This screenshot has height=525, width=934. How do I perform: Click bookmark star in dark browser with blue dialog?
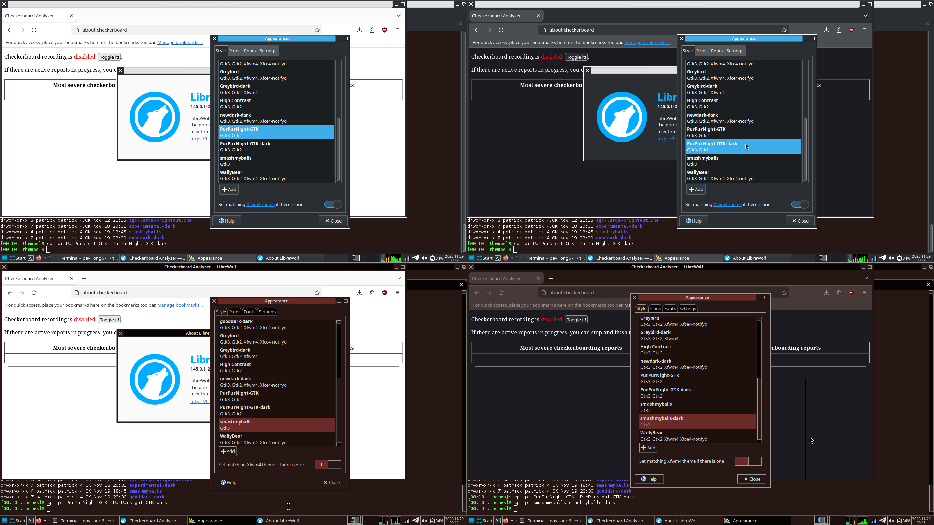click(784, 30)
